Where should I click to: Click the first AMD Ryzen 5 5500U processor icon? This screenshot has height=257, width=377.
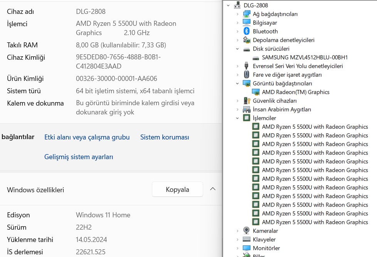(256, 127)
